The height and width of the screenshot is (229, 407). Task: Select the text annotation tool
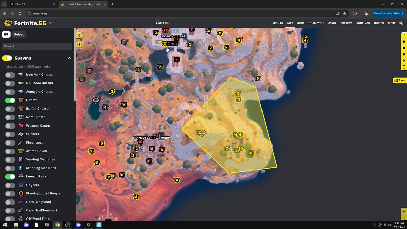[x=404, y=67]
